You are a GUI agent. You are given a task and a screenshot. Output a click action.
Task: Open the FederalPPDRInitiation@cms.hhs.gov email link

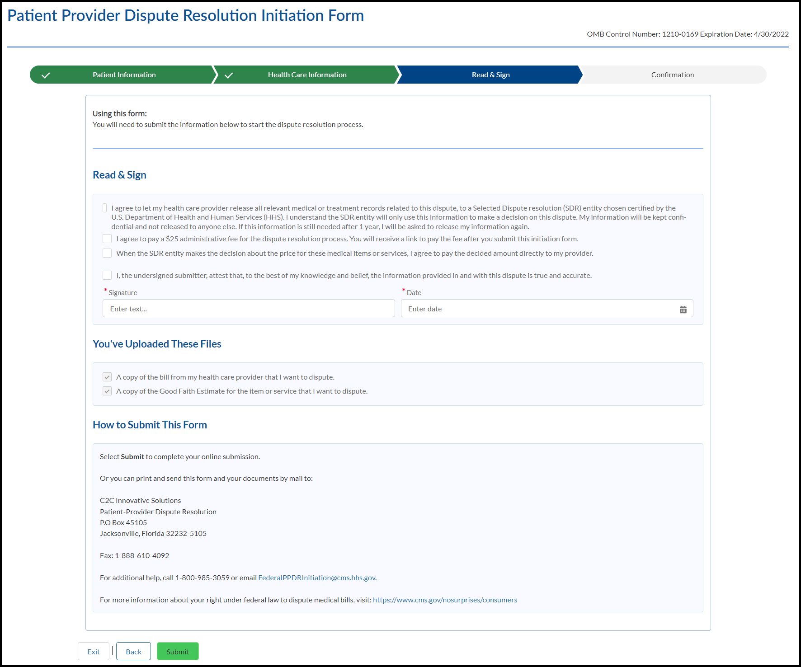coord(316,578)
